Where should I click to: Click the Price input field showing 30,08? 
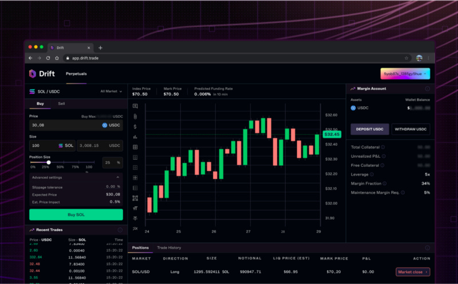tap(76, 125)
